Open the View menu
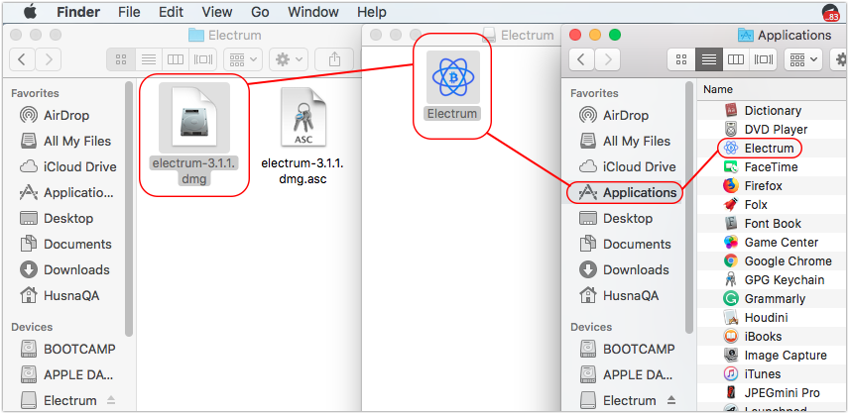This screenshot has height=414, width=849. tap(216, 12)
